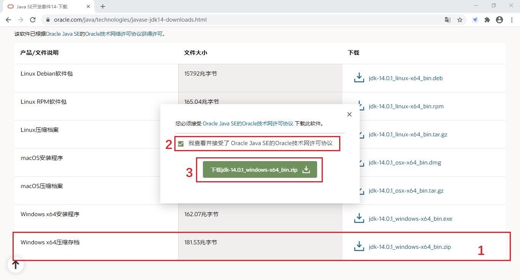Select the macOS安装程序 row label
The height and width of the screenshot is (280, 520).
[42, 158]
